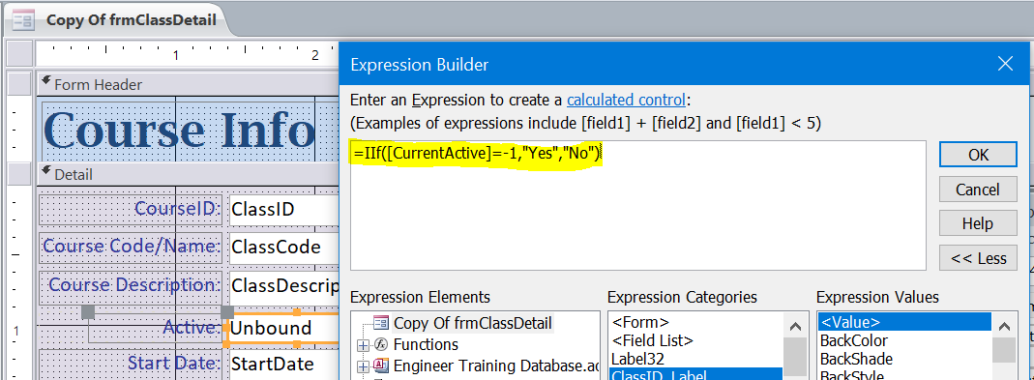This screenshot has width=1034, height=380.
Task: Select the Detail section arrow icon
Action: [x=46, y=171]
